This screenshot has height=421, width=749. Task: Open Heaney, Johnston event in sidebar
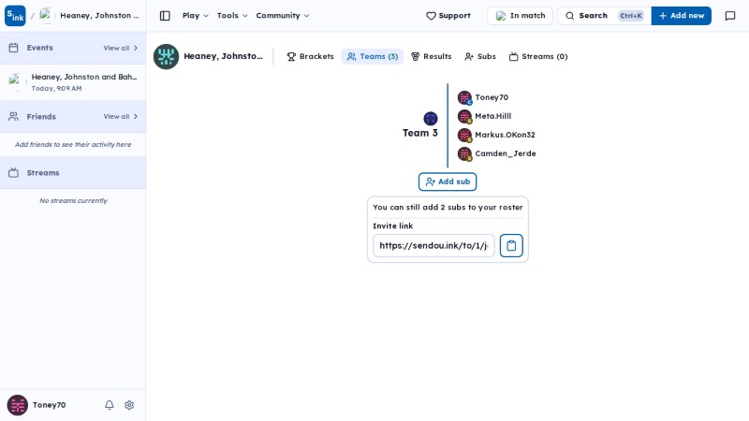coord(73,82)
